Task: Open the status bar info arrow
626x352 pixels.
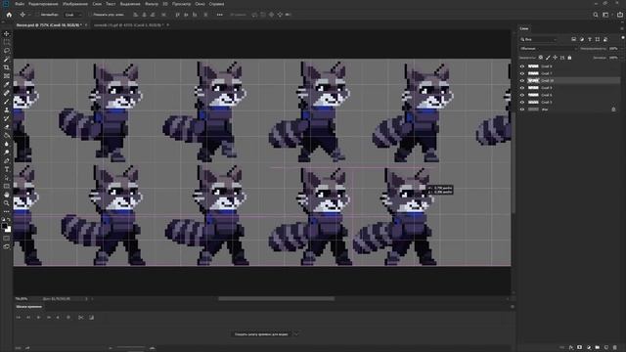Action: (86, 298)
